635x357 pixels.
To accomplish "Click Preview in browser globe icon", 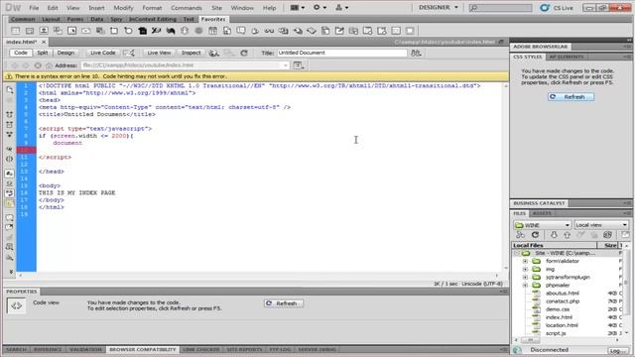I will click(x=214, y=53).
